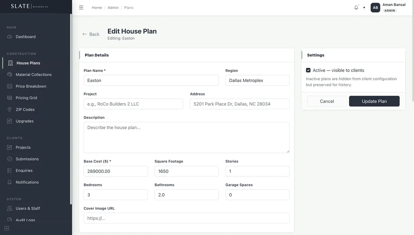Click the Garage Spaces field

point(258,195)
